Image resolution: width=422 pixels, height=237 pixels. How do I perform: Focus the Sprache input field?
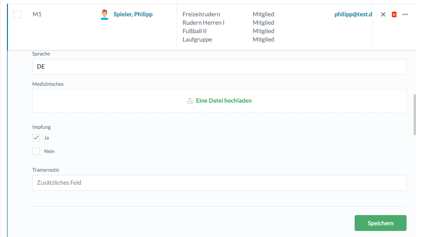point(219,67)
